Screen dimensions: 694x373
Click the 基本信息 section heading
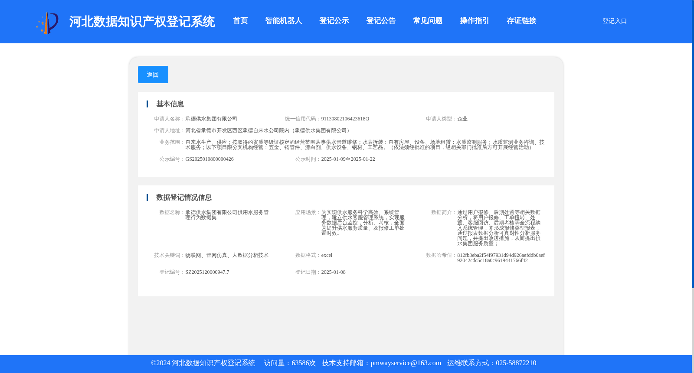[x=170, y=104]
